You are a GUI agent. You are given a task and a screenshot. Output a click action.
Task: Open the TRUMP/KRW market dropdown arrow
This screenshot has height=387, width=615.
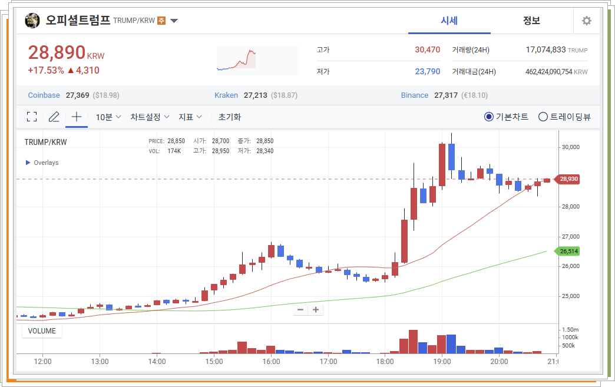pos(174,21)
